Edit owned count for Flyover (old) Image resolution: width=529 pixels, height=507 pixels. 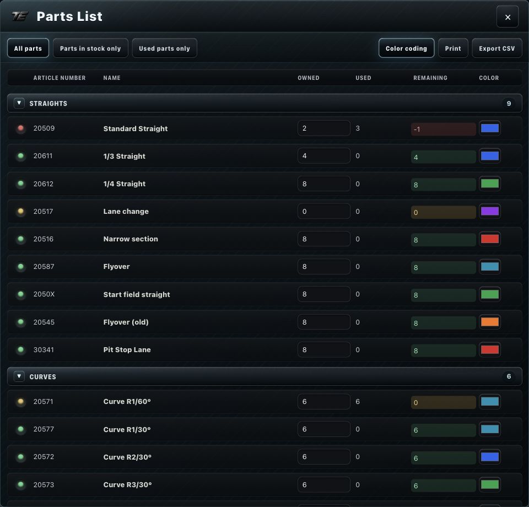(324, 322)
